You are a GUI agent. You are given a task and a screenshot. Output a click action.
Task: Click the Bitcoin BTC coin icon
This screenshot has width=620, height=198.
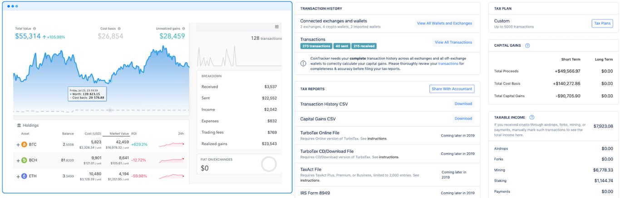coord(25,145)
